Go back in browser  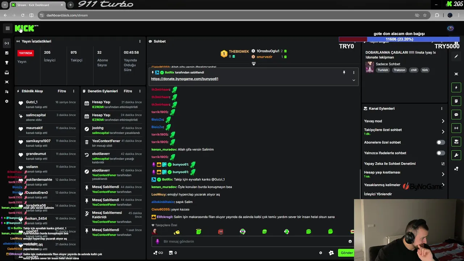(x=5, y=15)
